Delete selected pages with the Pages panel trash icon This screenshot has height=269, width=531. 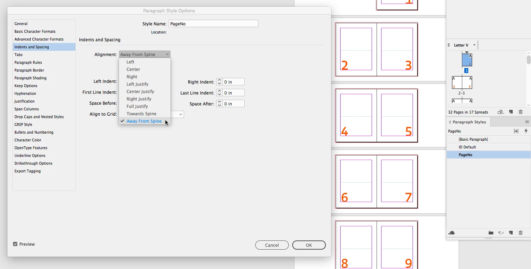pyautogui.click(x=521, y=112)
